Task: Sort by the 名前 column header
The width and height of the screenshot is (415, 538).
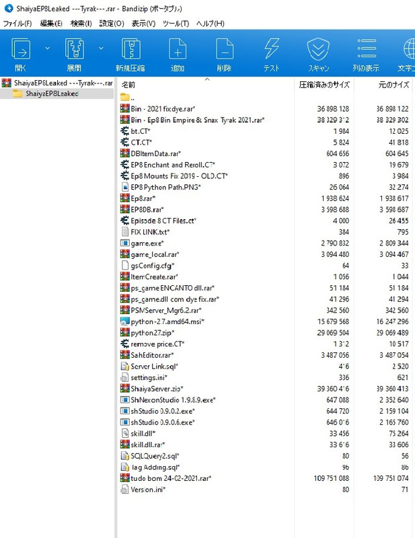Action: coord(128,85)
